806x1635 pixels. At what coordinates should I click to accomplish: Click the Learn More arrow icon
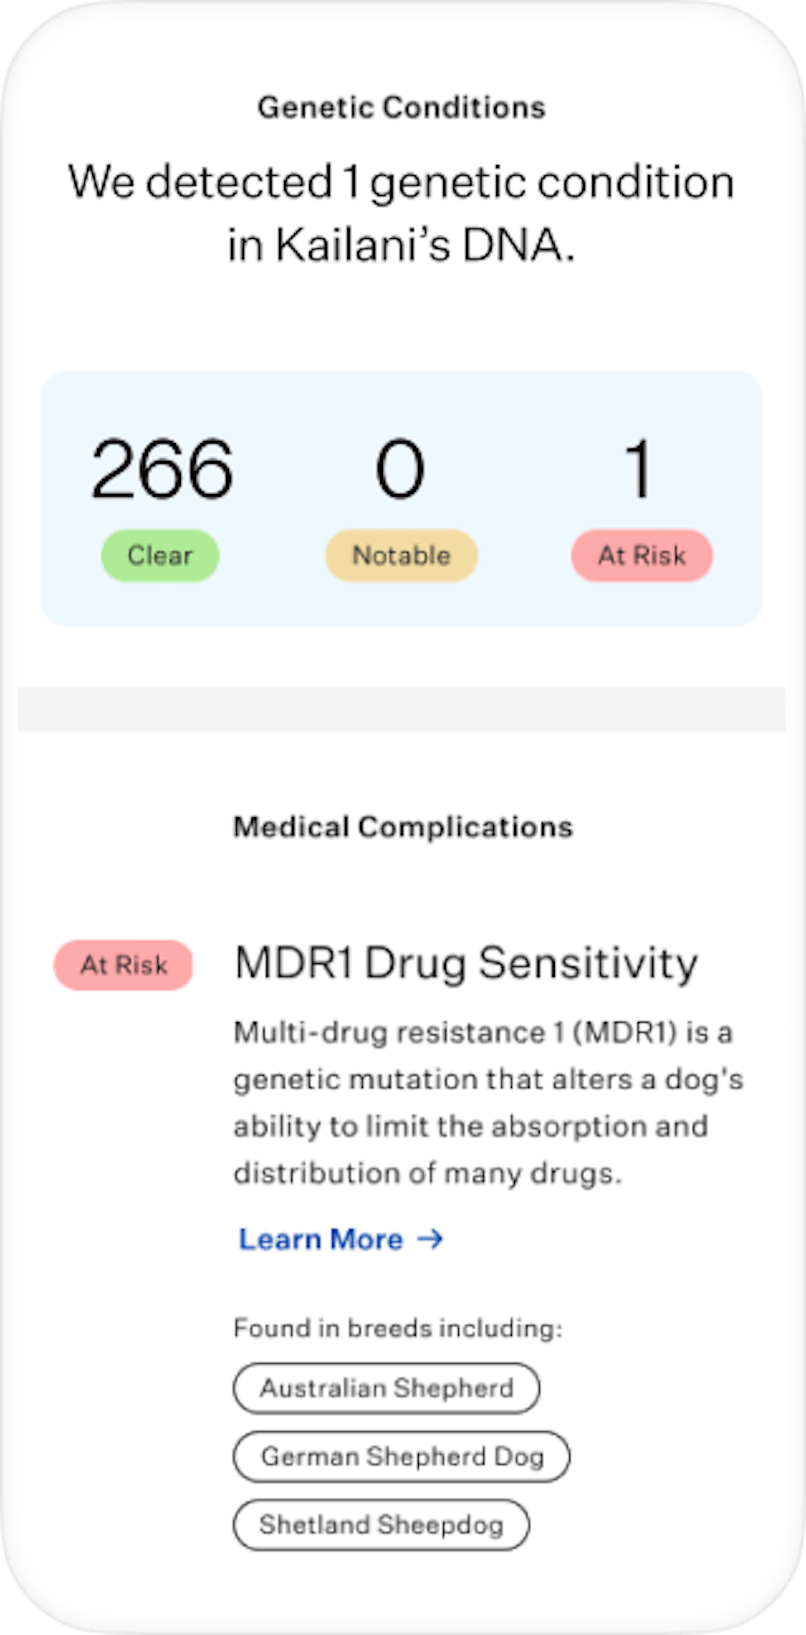(x=430, y=1239)
